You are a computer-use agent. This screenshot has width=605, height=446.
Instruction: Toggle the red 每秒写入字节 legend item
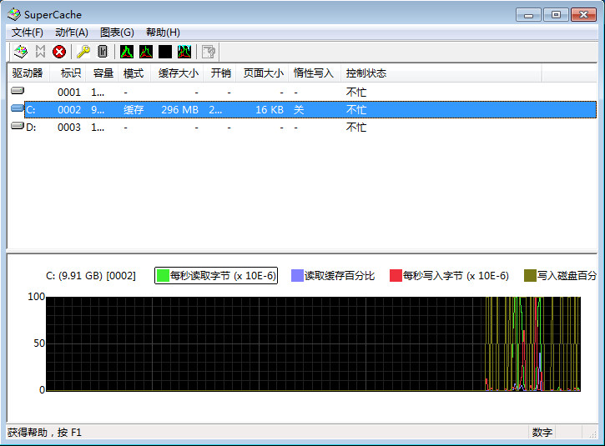click(x=449, y=276)
